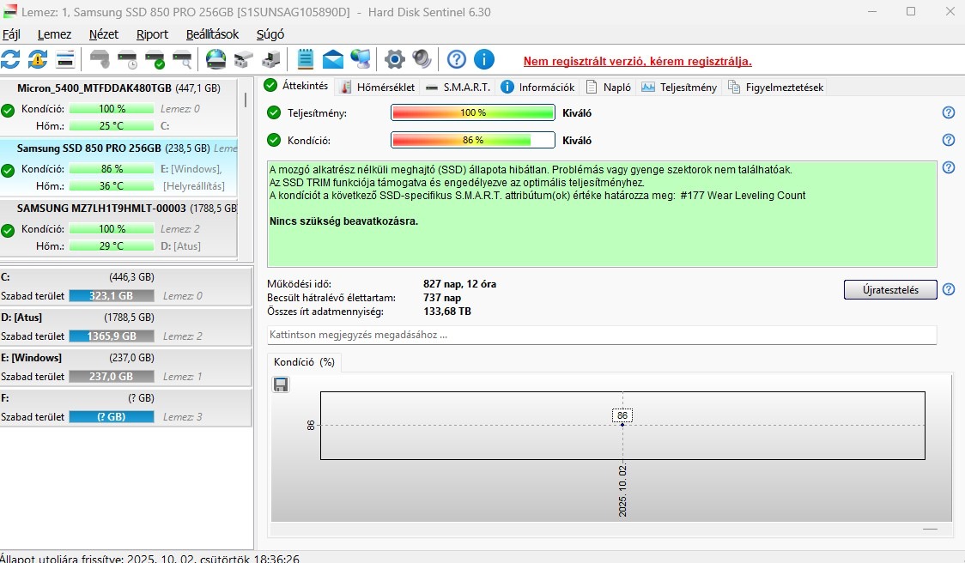This screenshot has height=563, width=965.
Task: Switch to the Napló tab
Action: (x=609, y=88)
